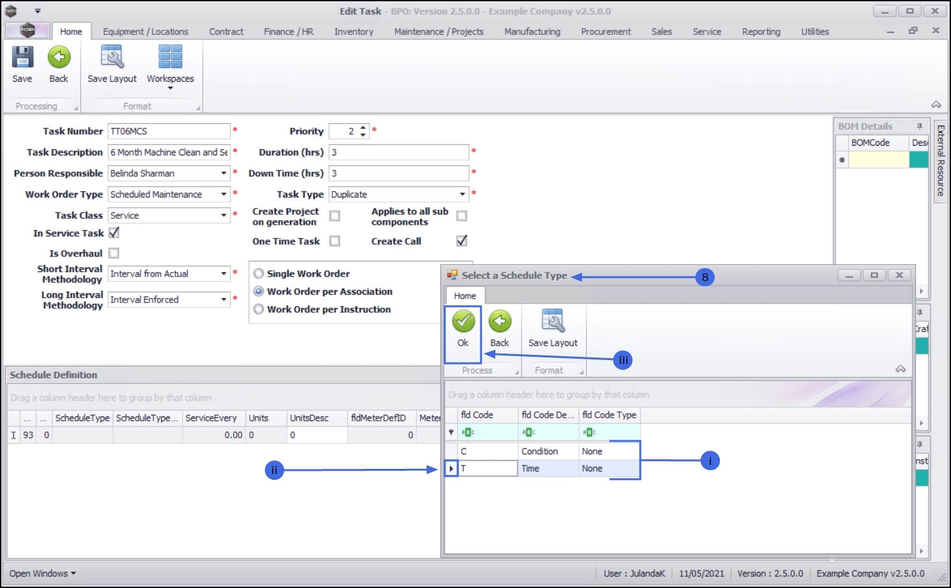Sort by fld Code Type column header
This screenshot has width=951, height=588.
click(x=610, y=415)
